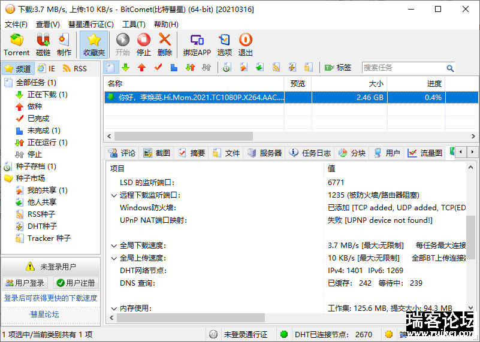This screenshot has width=480, height=342.
Task: Stop the task with 停止 button
Action: tap(144, 45)
